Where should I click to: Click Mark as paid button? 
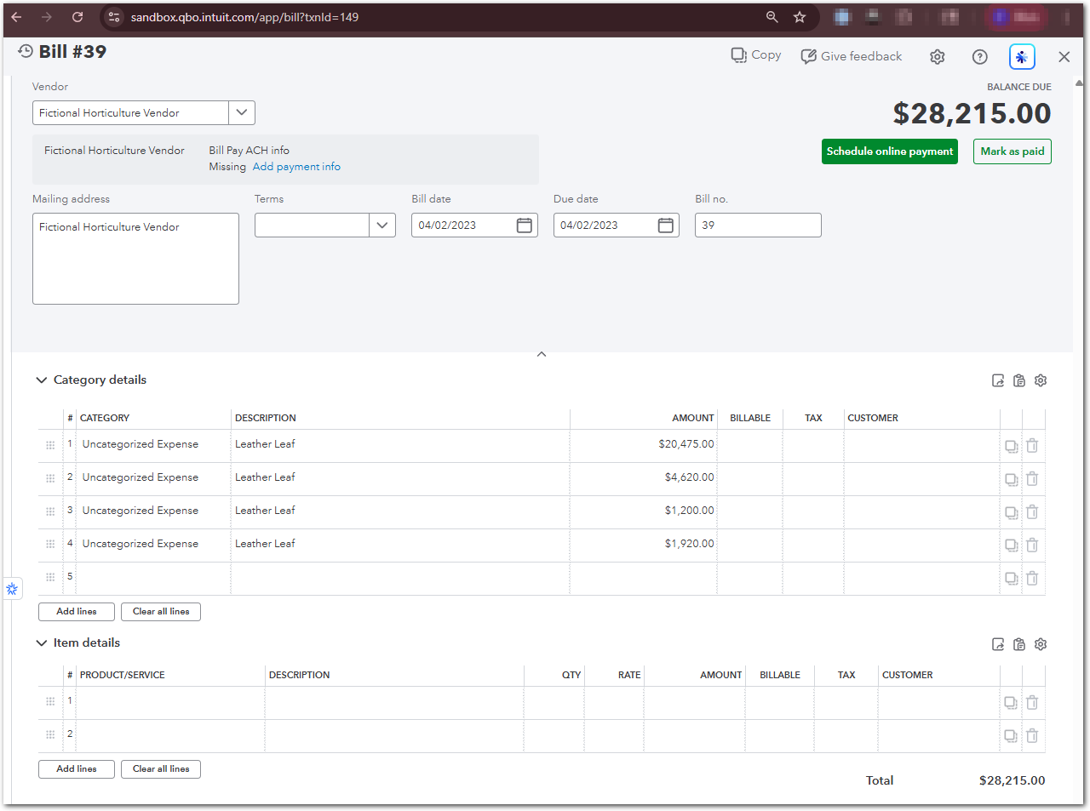pos(1013,151)
